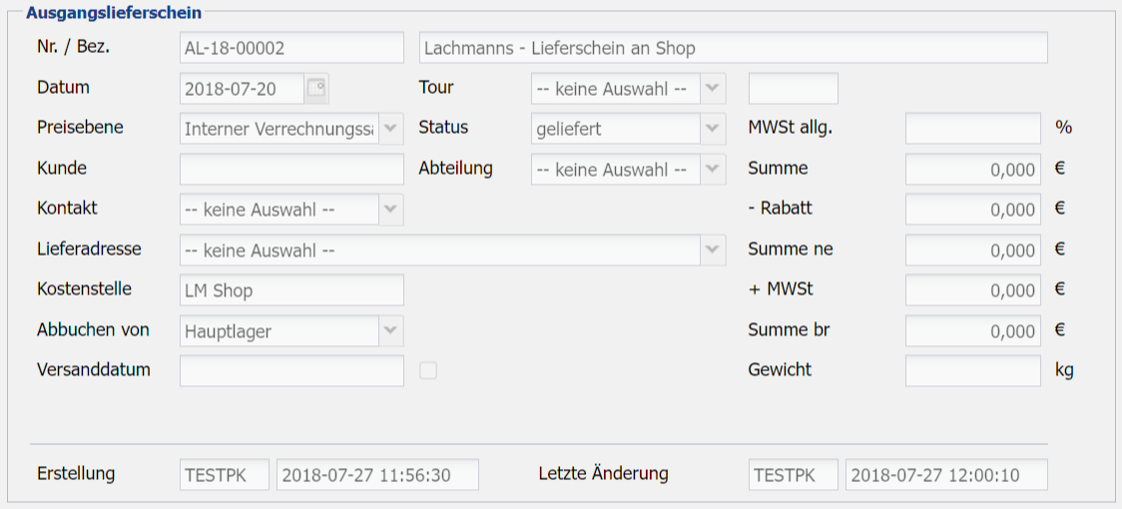Select the Rabatt amount field
The image size is (1122, 509).
(972, 210)
